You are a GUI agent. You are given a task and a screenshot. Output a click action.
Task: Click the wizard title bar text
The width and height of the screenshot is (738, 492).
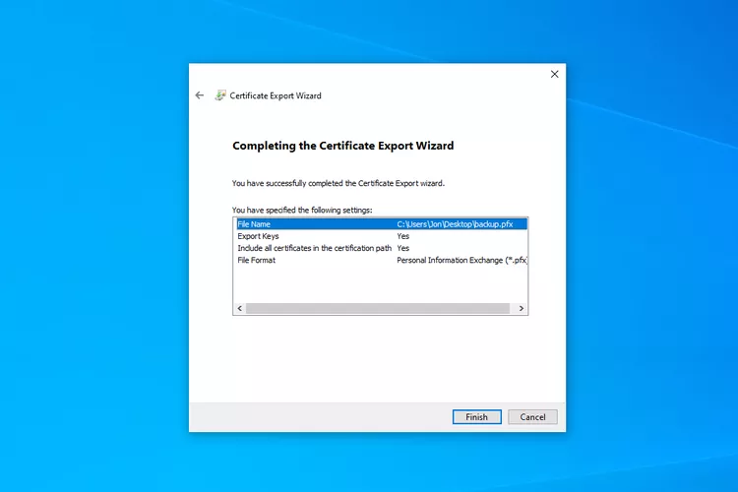(x=276, y=96)
